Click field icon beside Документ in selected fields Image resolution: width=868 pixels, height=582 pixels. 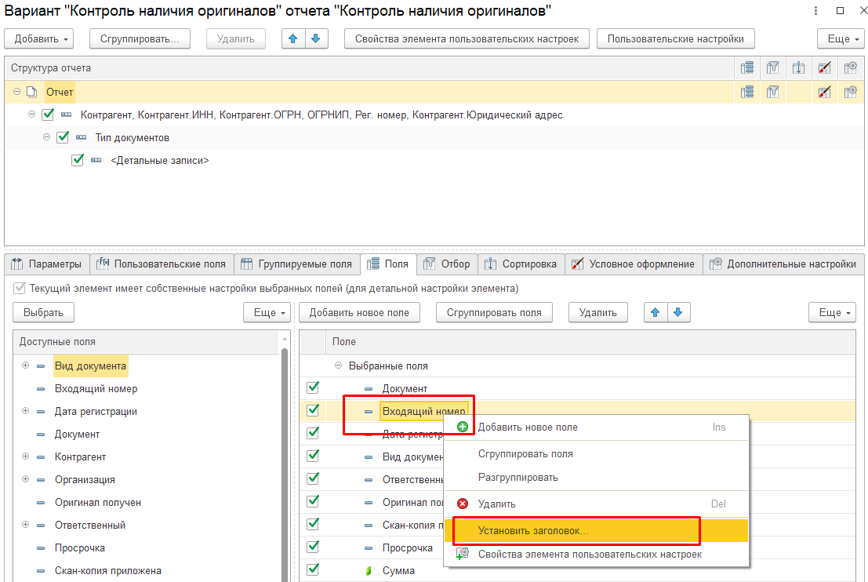point(368,389)
